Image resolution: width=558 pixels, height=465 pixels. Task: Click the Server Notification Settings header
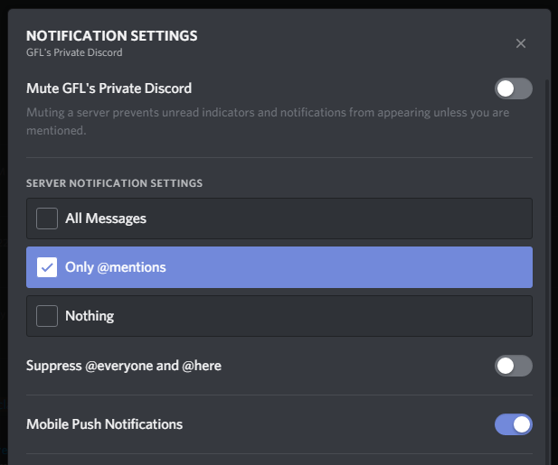click(x=114, y=183)
